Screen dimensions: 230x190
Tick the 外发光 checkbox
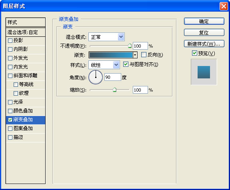10,58
